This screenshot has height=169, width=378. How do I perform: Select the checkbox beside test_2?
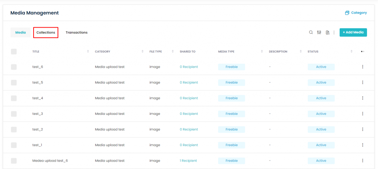coord(14,129)
